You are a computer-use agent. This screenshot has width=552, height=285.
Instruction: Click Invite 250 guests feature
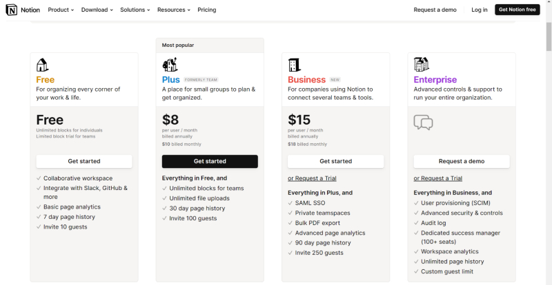(x=319, y=253)
